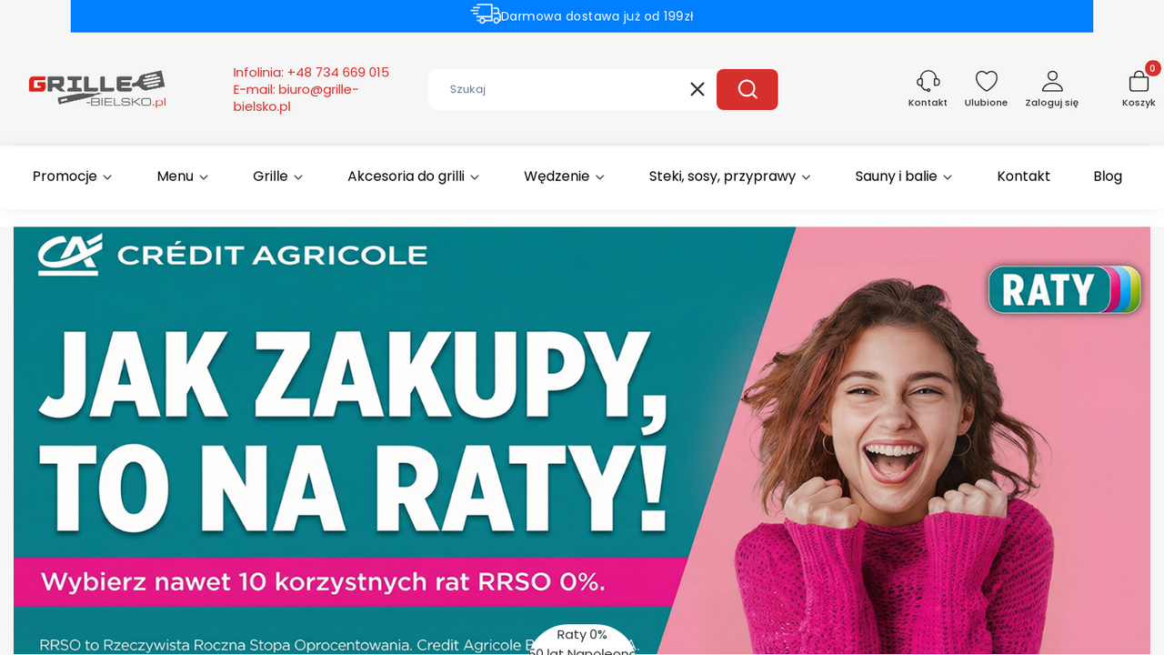
Task: Click Darmowa dostawa już od 199zł text
Action: tap(597, 16)
